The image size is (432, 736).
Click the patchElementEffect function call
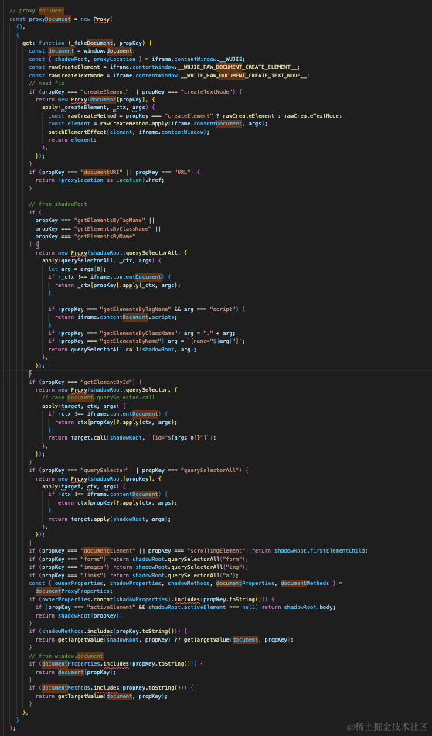pos(78,132)
